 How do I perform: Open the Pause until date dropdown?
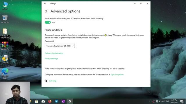(x=60, y=46)
